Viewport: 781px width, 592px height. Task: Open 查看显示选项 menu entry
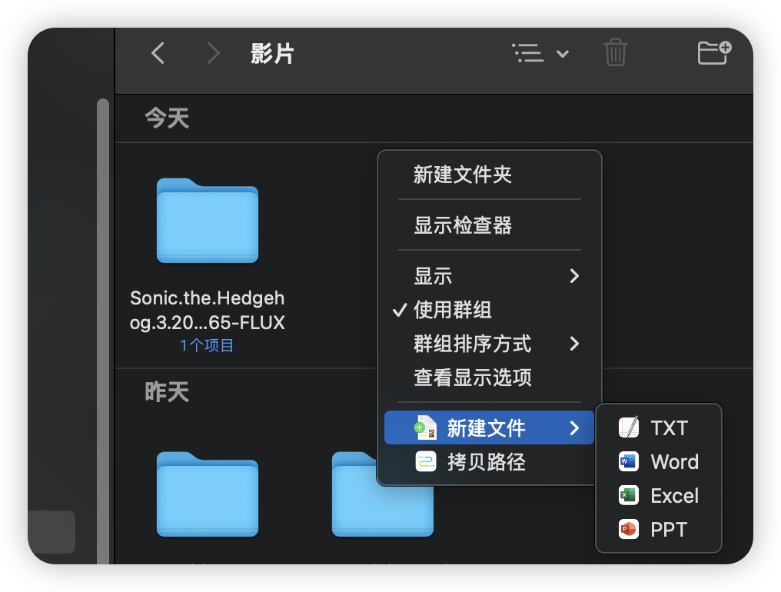click(x=473, y=377)
